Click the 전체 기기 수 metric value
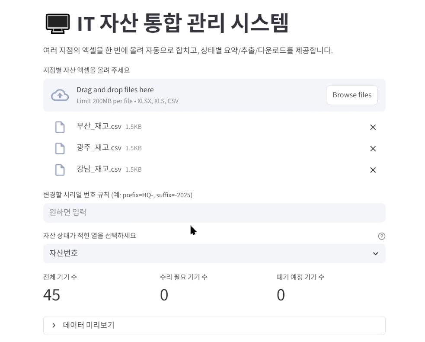Viewport: 425px width, 342px height. pyautogui.click(x=52, y=295)
